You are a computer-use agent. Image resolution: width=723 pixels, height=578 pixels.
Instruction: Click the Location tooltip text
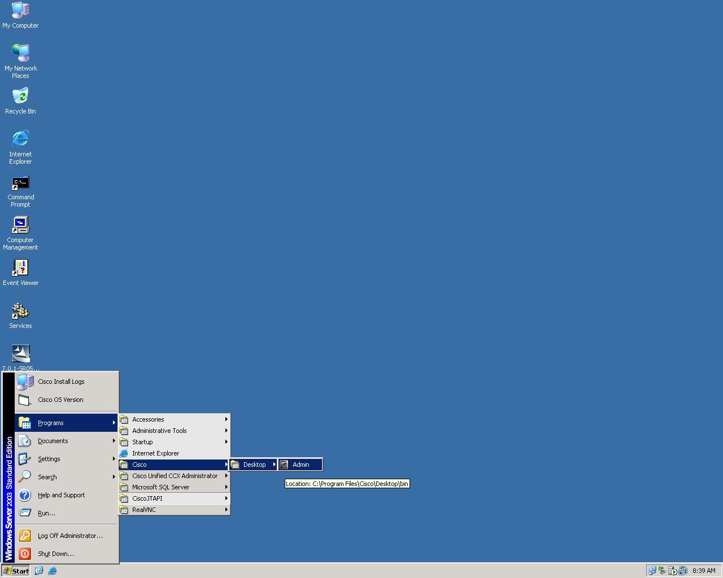(x=347, y=484)
